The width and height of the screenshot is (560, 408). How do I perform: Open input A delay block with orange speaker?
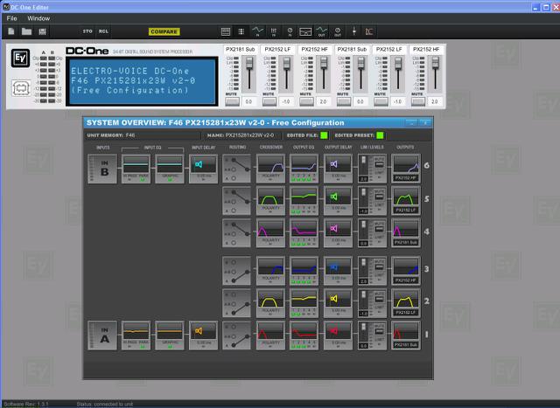tap(203, 333)
